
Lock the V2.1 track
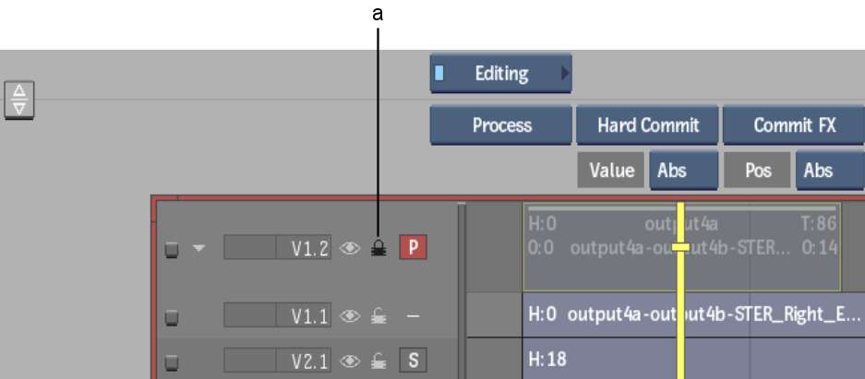point(378,361)
